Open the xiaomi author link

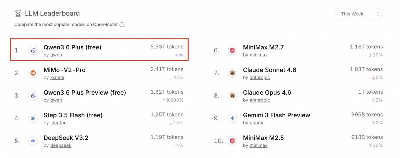[x=57, y=77]
